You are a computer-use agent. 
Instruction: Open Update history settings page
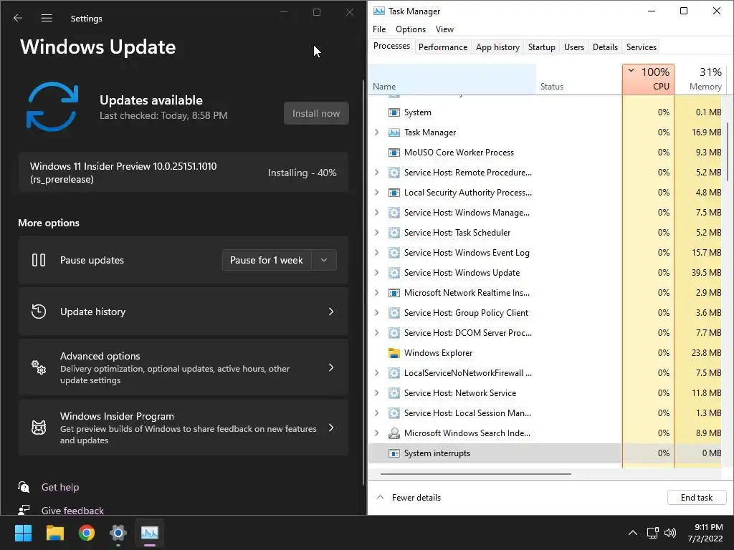pyautogui.click(x=183, y=312)
